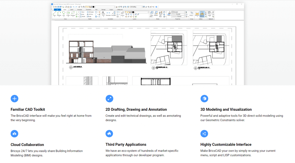The width and height of the screenshot is (295, 163).
Task: Open the Edit Block tool
Action: pos(160,14)
